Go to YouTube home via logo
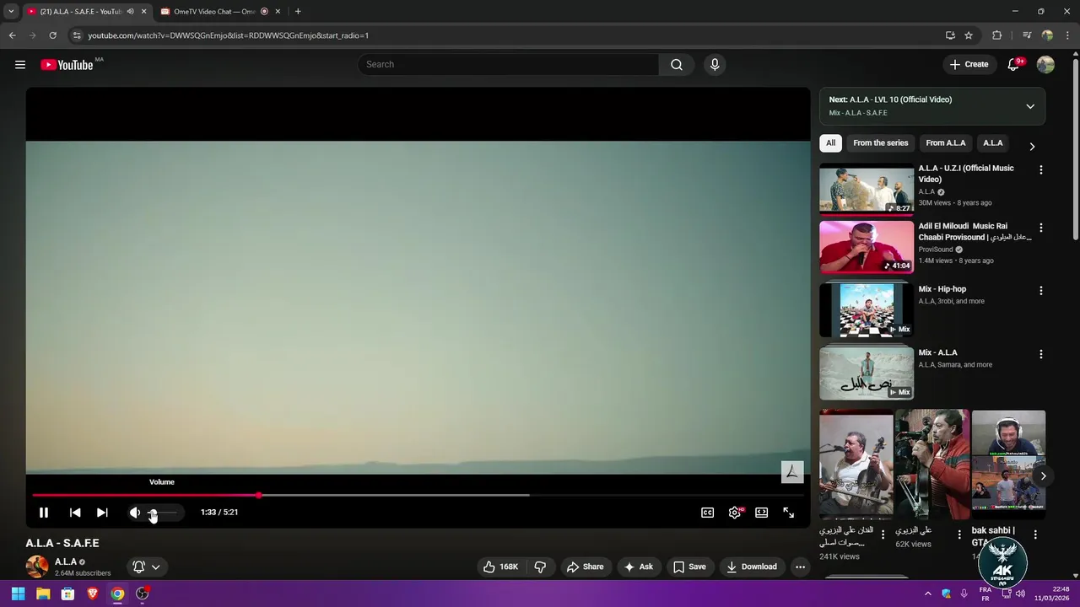Image resolution: width=1080 pixels, height=607 pixels. pos(67,65)
